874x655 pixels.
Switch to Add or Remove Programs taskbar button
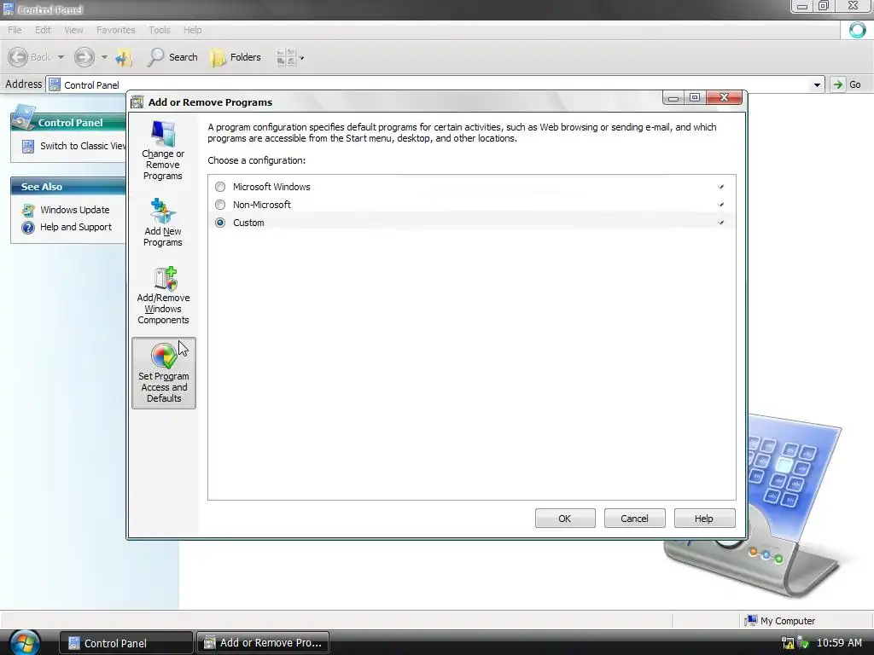(x=263, y=643)
